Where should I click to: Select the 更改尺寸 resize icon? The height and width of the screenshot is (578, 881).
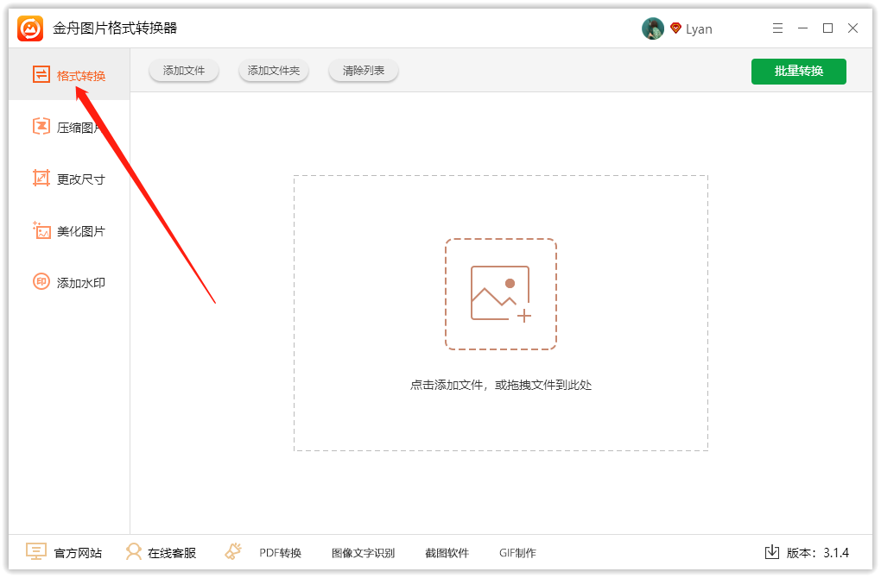point(41,179)
